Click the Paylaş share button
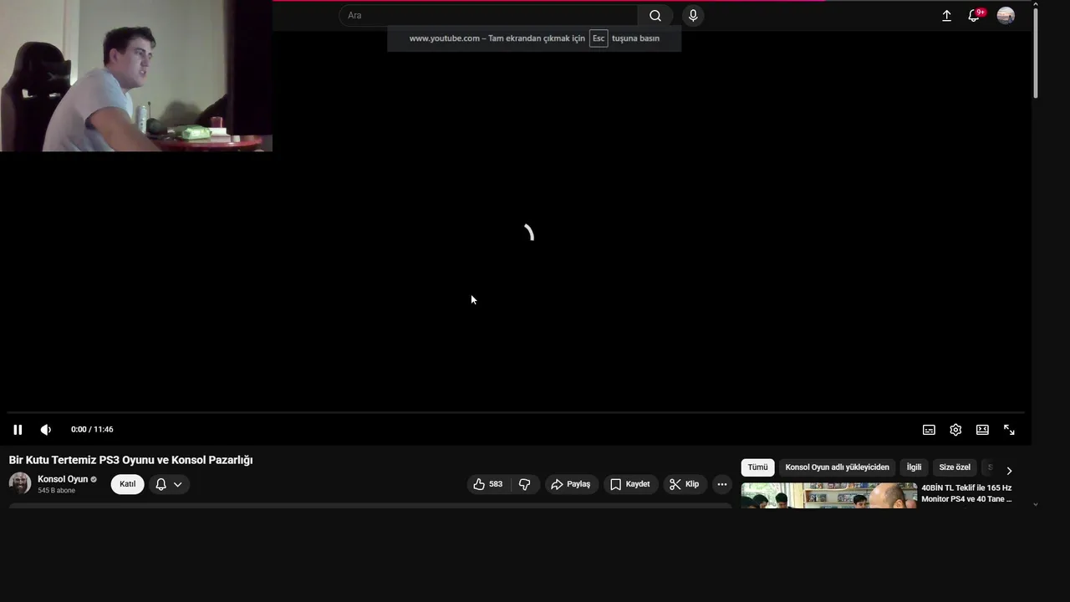The height and width of the screenshot is (602, 1070). [572, 484]
